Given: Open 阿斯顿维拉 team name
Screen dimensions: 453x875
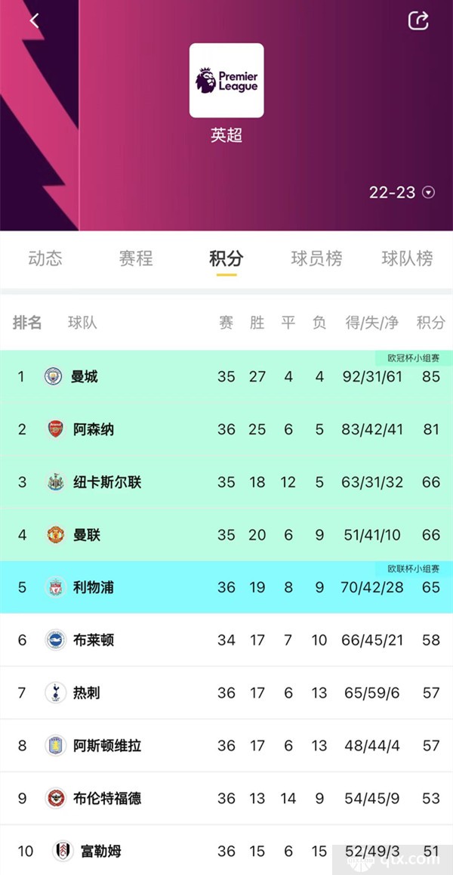Looking at the screenshot, I should click(x=107, y=746).
